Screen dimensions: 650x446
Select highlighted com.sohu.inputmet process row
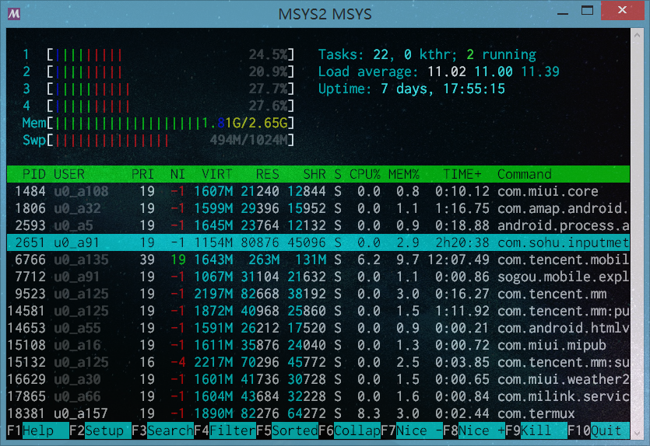point(318,242)
